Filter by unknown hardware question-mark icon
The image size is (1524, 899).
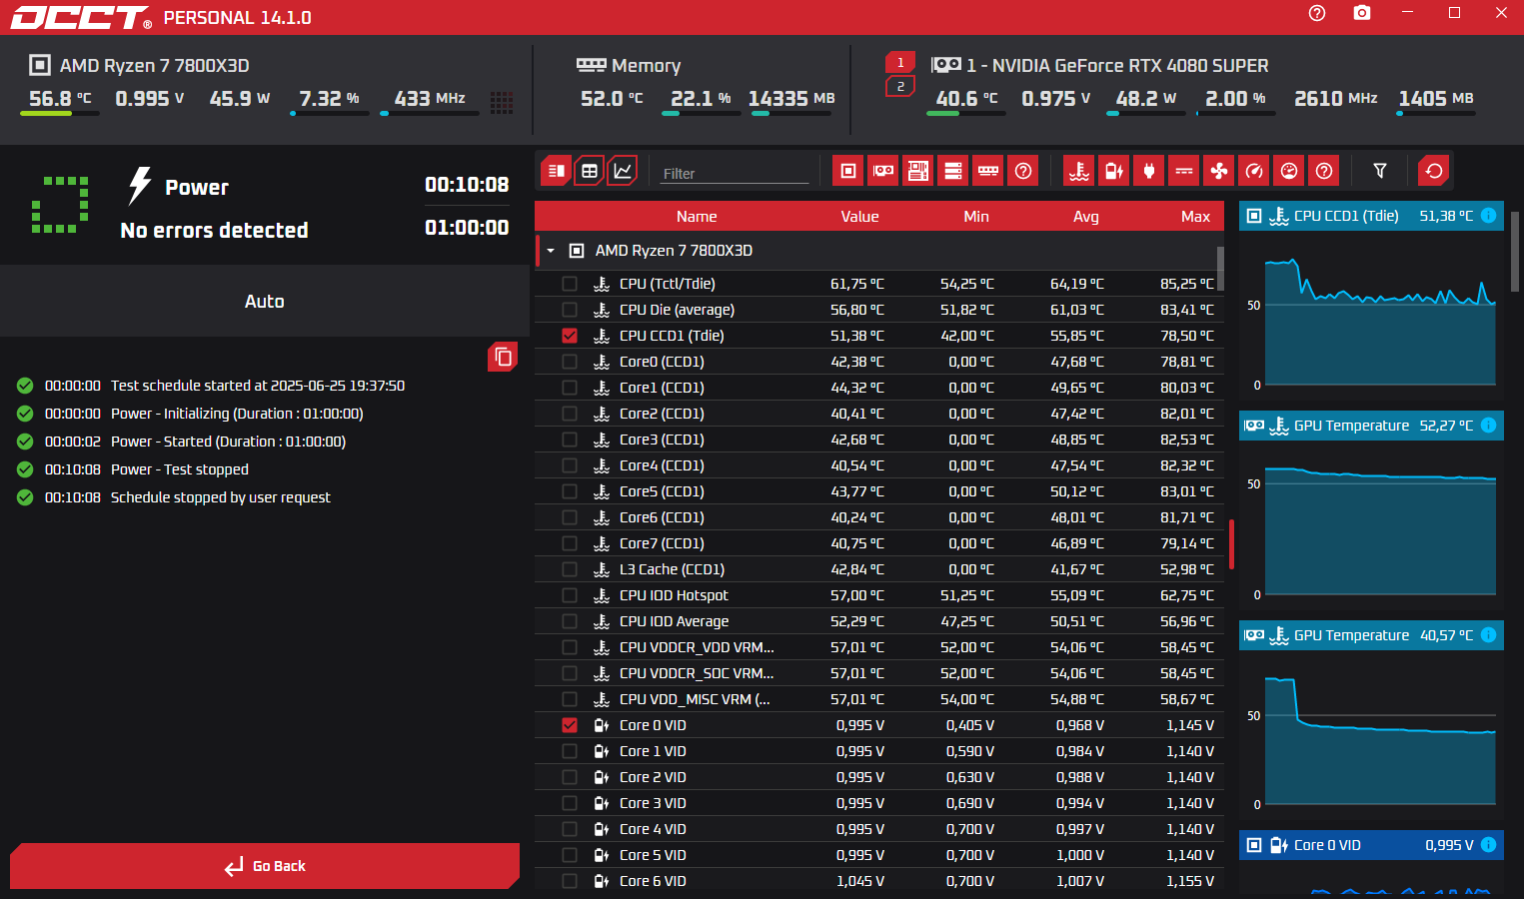click(x=1023, y=171)
